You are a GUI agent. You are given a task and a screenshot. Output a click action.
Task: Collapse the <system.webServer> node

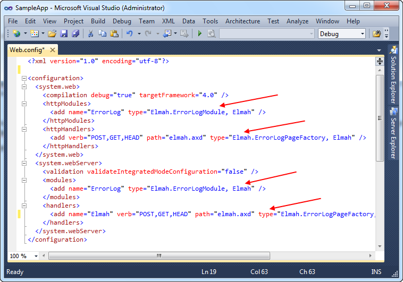tap(24, 163)
